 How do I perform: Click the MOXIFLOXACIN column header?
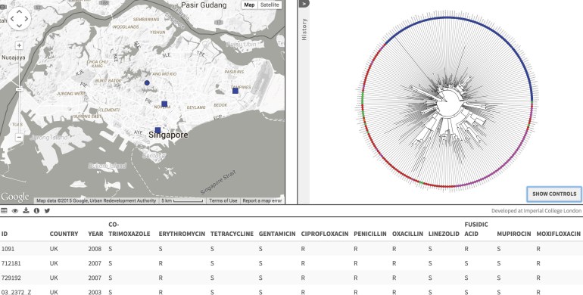(x=558, y=234)
